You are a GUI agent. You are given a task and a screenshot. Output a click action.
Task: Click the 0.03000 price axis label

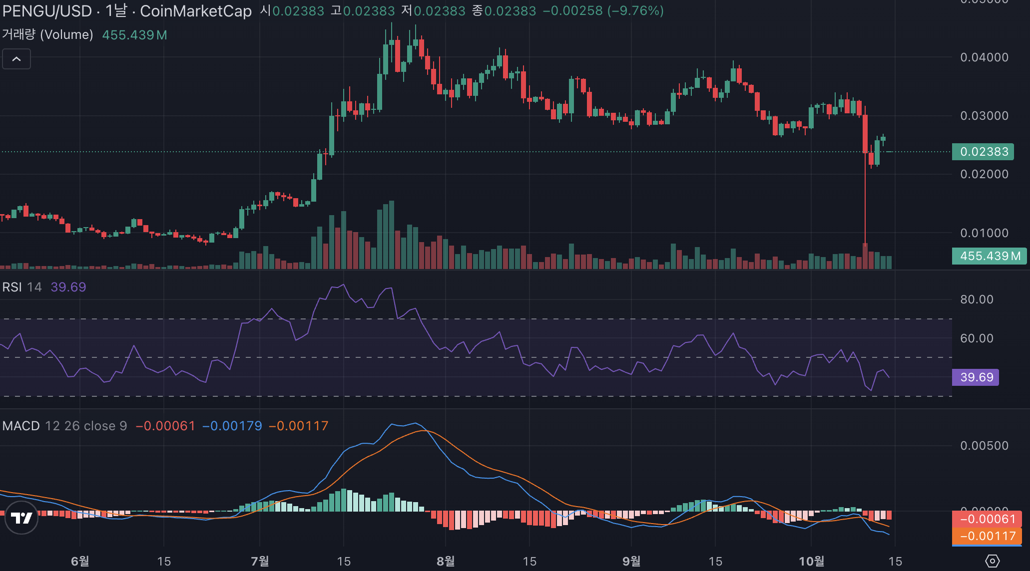985,116
